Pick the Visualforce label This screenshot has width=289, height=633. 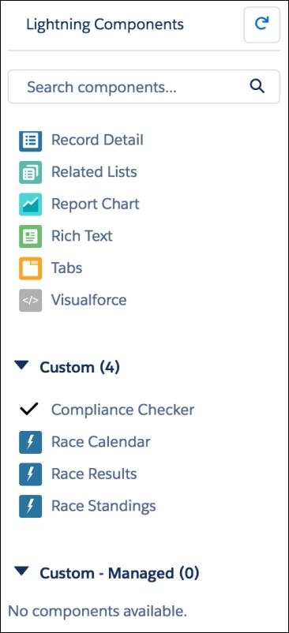(88, 300)
